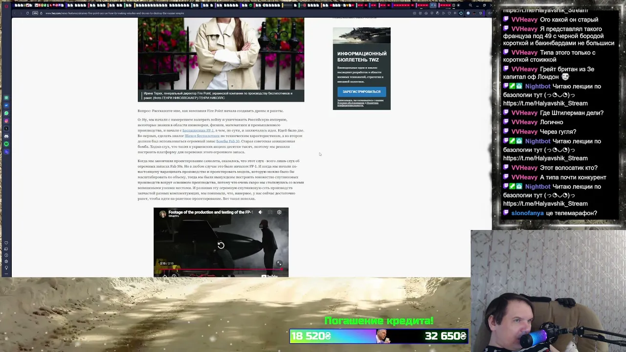Open X (Twitter) in the browser sidebar
This screenshot has width=626, height=352.
(x=6, y=129)
